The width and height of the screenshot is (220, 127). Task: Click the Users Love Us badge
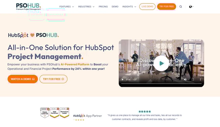tap(45, 113)
